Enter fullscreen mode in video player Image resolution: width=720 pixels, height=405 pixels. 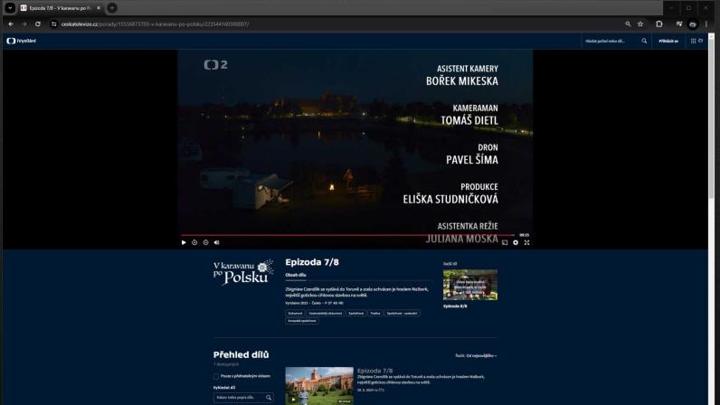click(x=526, y=242)
